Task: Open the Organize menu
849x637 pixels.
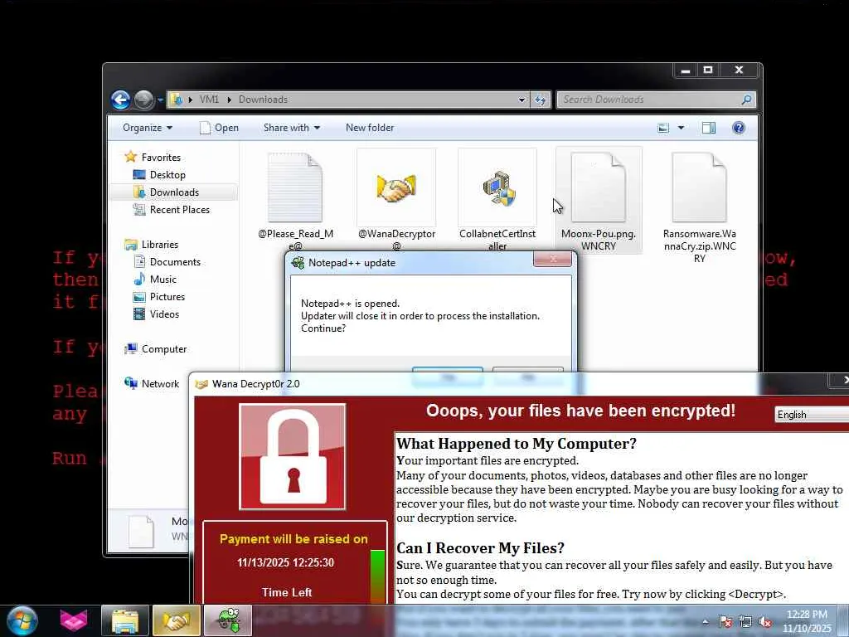Action: point(148,128)
